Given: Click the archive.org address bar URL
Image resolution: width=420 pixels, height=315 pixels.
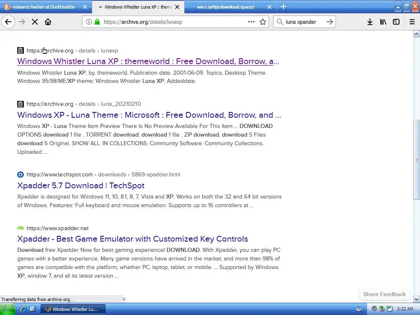Looking at the screenshot, I should 143,22.
